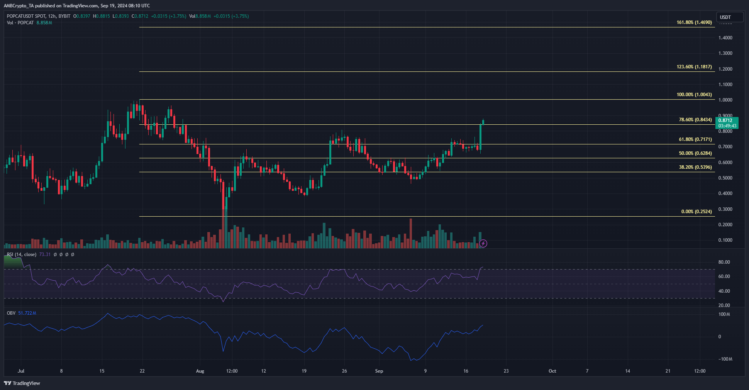Click the Aug label on time axis
The width and height of the screenshot is (749, 390).
pyautogui.click(x=200, y=371)
